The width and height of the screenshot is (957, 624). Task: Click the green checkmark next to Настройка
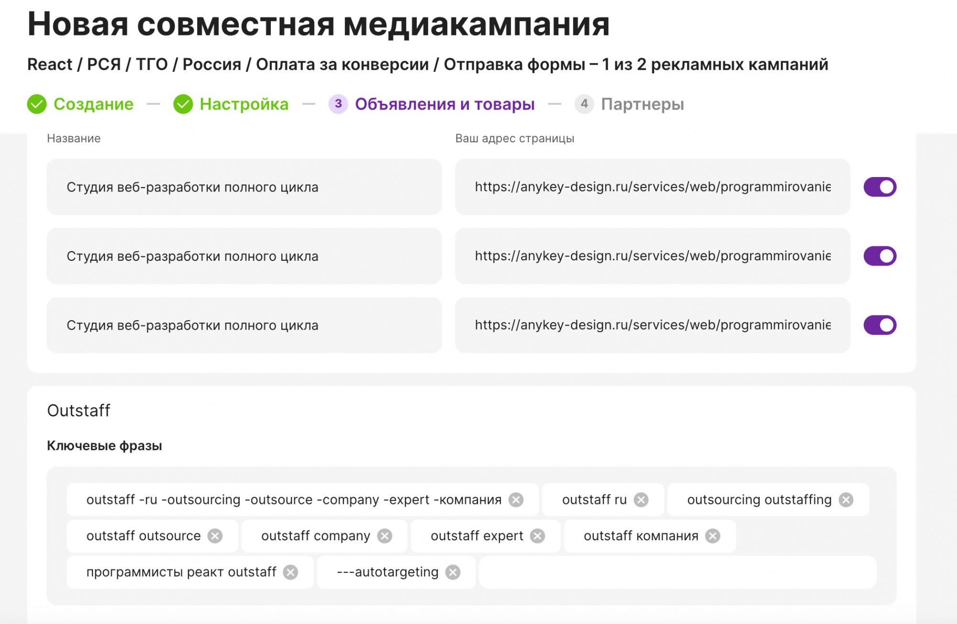coord(183,104)
